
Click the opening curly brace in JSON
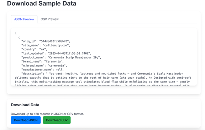[x=19, y=37]
